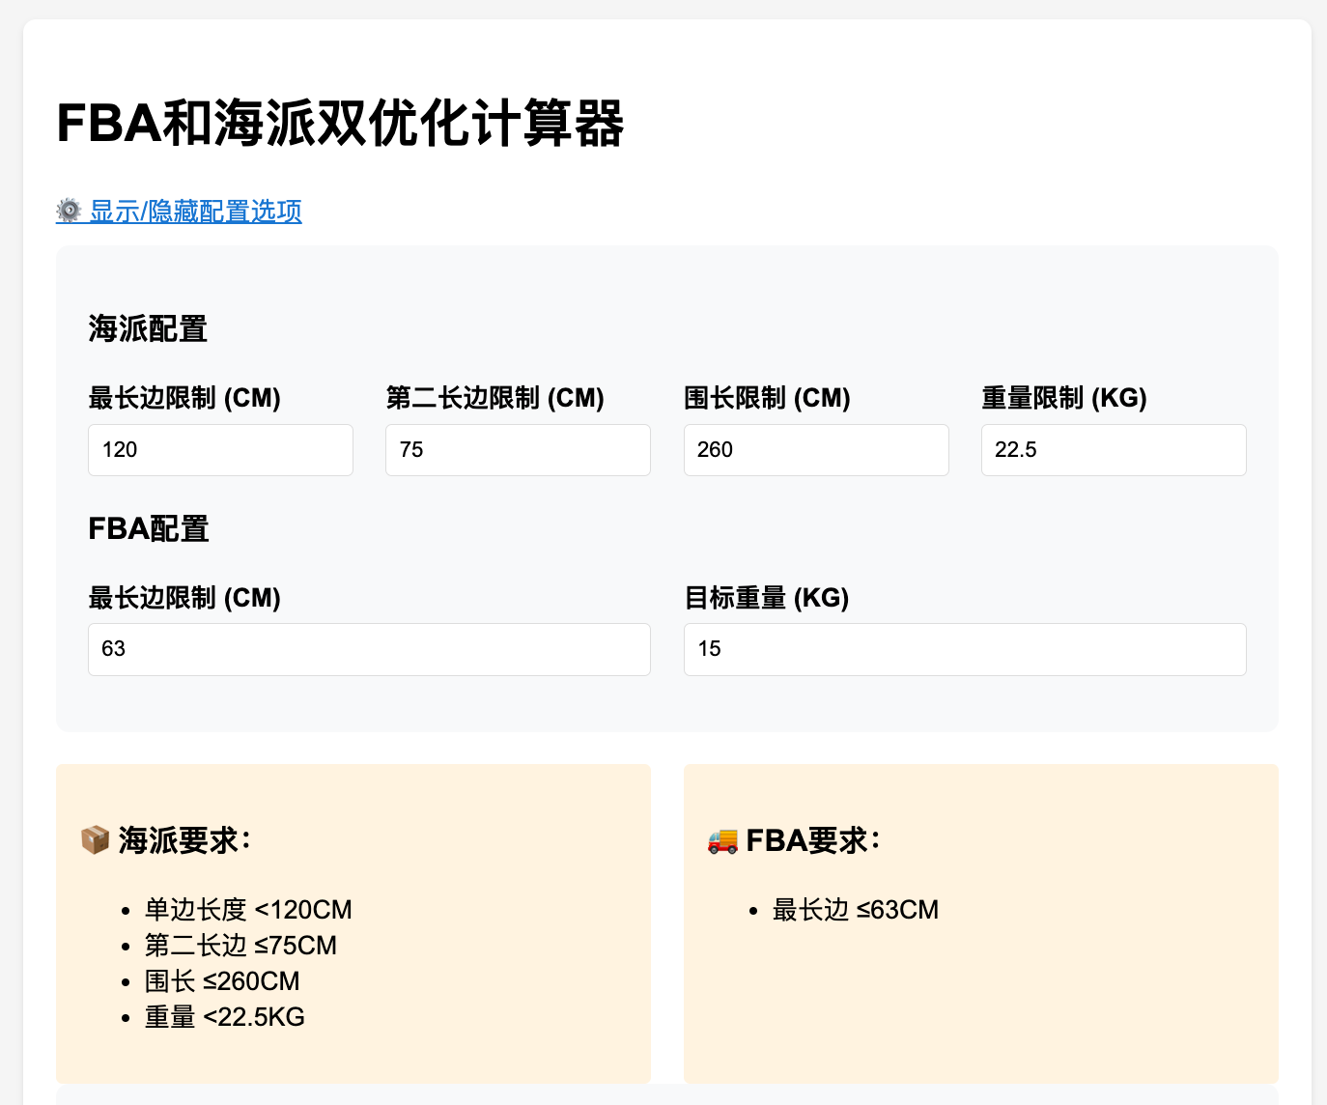Click the truck icon next to FBA要求
The image size is (1327, 1105).
pos(722,839)
